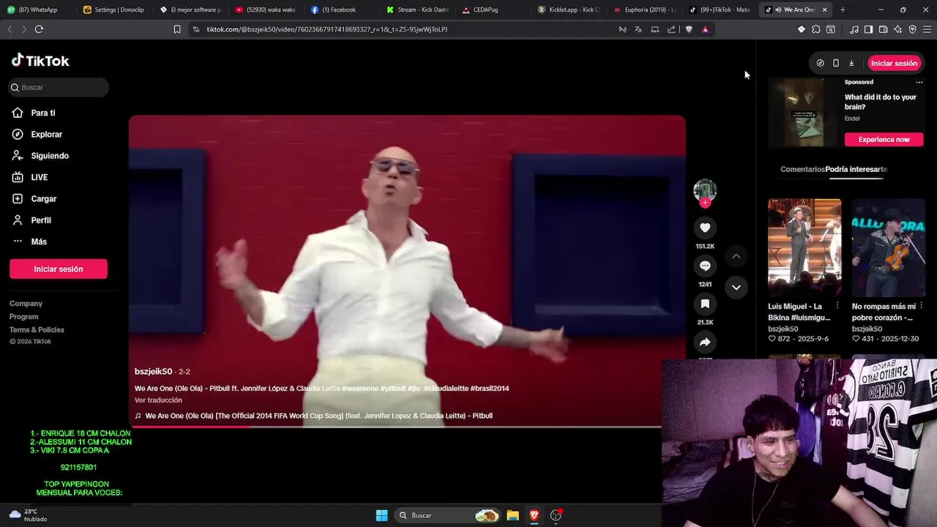937x527 pixels.
Task: Share page via address bar share icon
Action: click(x=671, y=29)
